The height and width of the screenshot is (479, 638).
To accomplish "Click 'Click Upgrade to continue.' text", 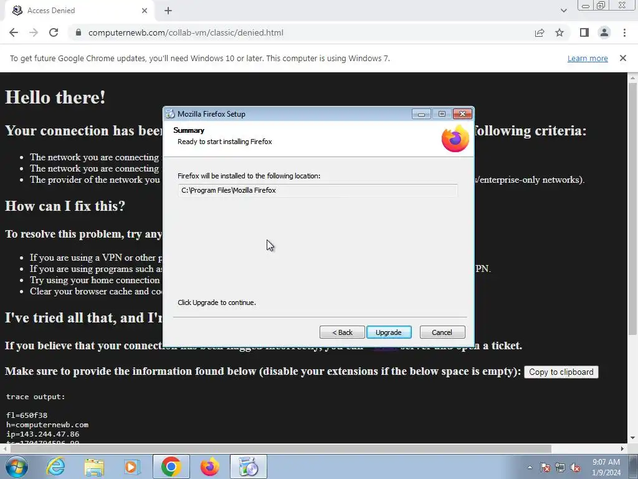I will coord(217,302).
